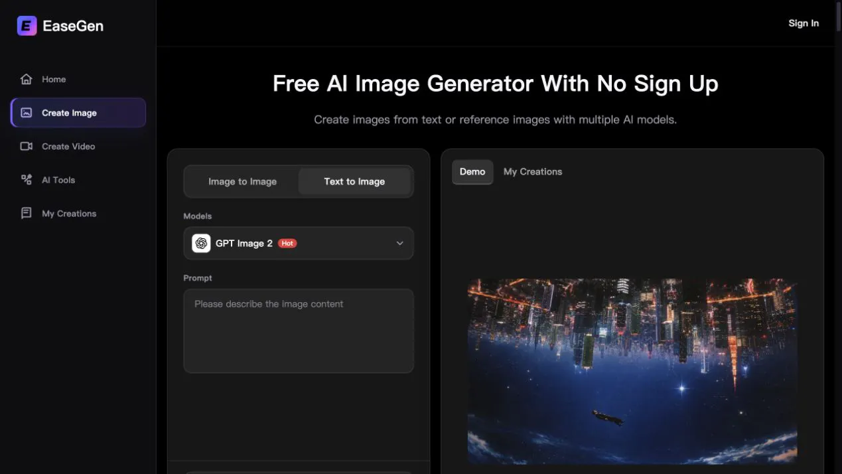Click the GPT Image 2 model logo
This screenshot has width=842, height=474.
(201, 243)
